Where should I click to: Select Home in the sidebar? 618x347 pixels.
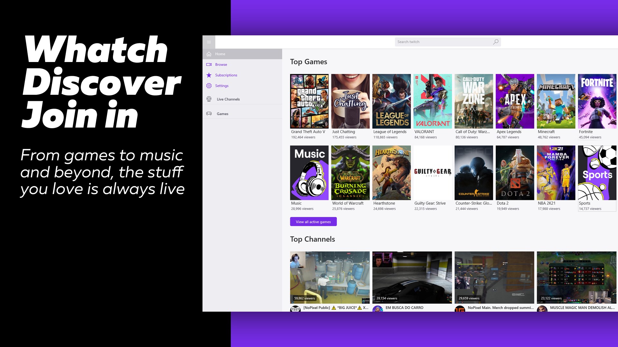tap(242, 54)
